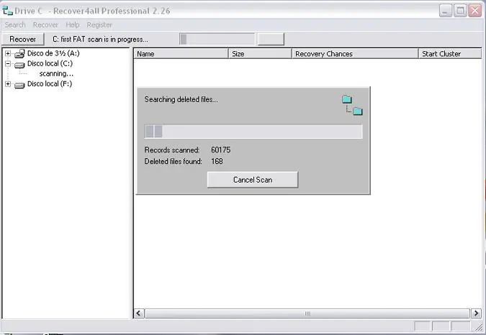Viewport: 486px width, 335px height.
Task: Maximize the Recover4all window
Action: click(460, 11)
